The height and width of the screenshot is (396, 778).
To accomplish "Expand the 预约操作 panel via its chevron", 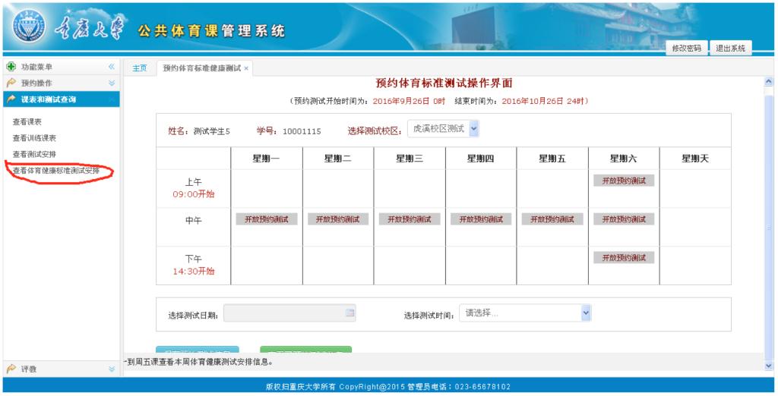I will point(112,83).
